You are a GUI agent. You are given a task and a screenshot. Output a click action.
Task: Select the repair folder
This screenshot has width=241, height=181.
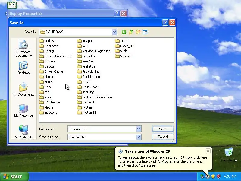coord(84,82)
